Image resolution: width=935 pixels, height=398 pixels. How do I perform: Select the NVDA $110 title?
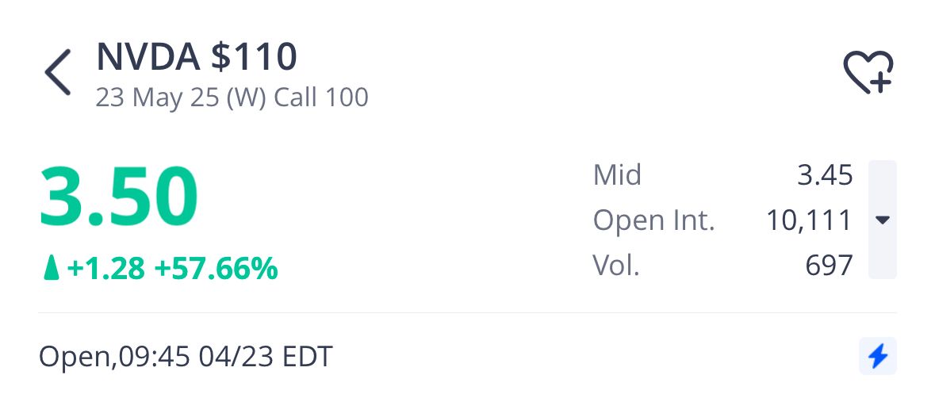point(197,57)
